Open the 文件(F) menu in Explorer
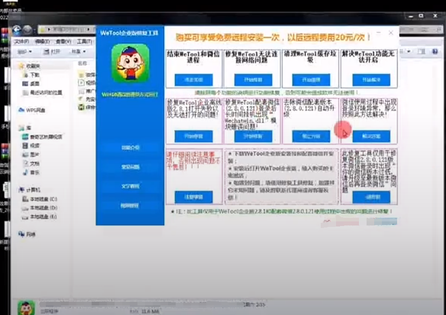This screenshot has width=446, height=315. pos(21,42)
